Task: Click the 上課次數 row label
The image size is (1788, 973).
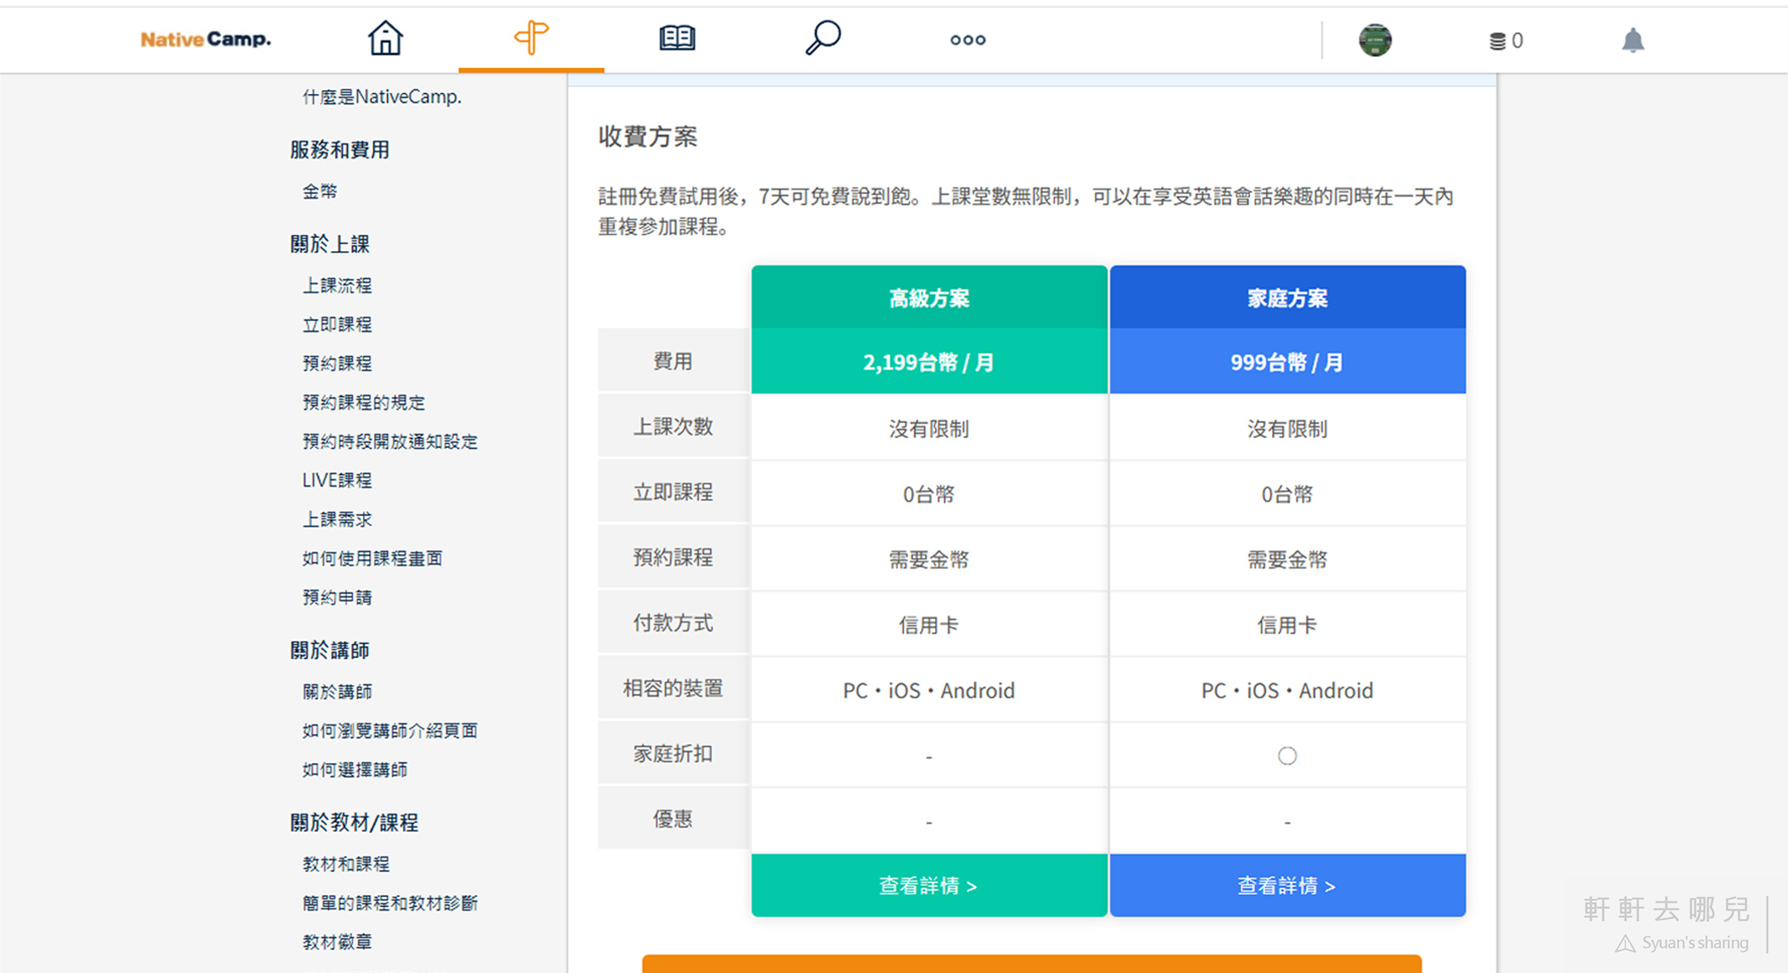Action: [673, 427]
